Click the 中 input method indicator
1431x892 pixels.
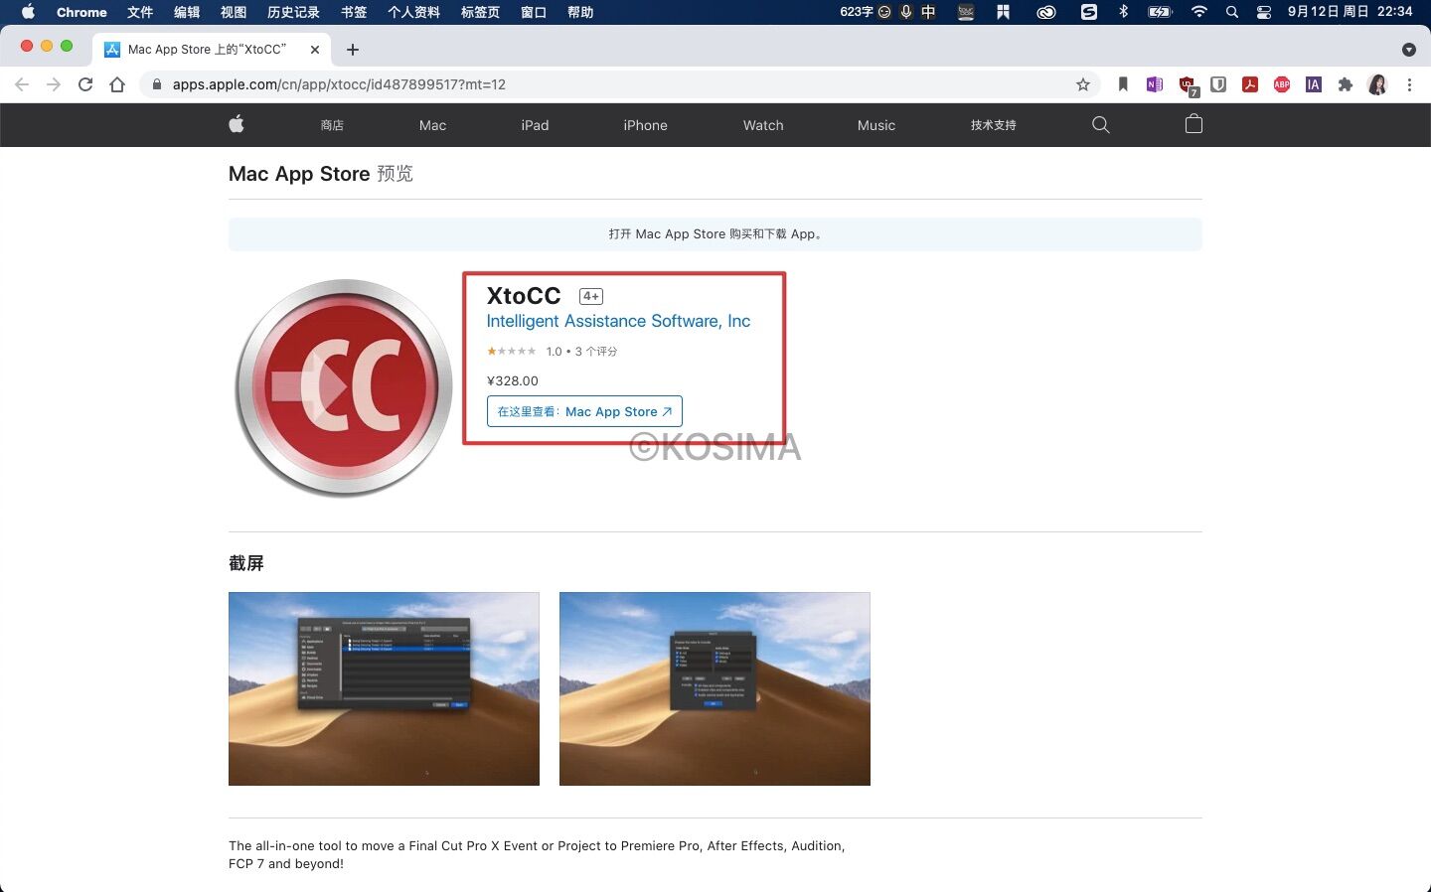coord(928,12)
